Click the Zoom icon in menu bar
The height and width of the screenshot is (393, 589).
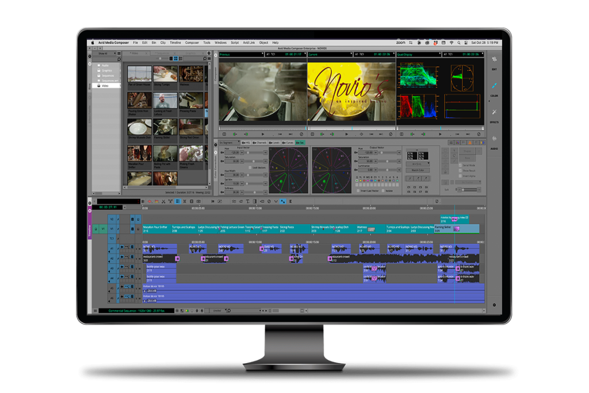pos(401,43)
